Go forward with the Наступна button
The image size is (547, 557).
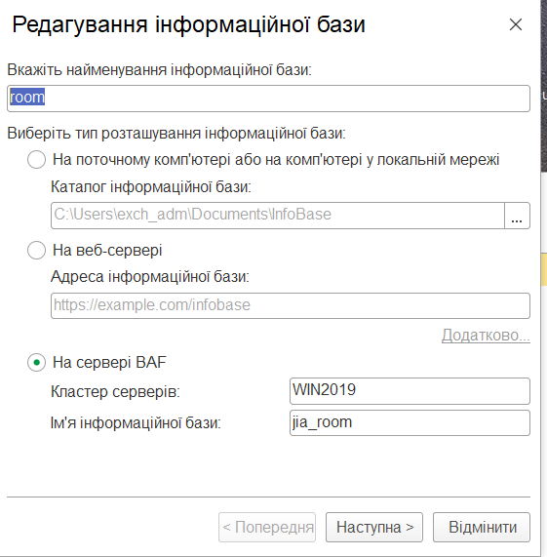(374, 527)
